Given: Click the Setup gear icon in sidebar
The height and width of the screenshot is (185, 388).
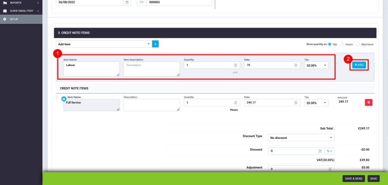Looking at the screenshot, I should pos(5,19).
